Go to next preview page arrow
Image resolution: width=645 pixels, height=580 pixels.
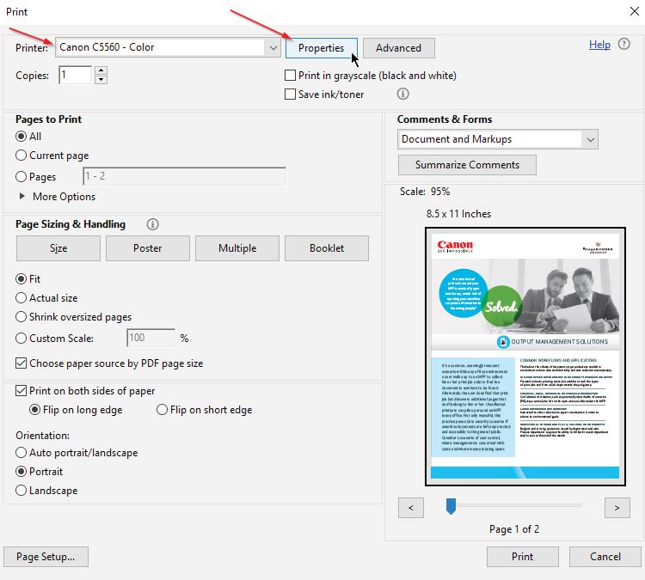[x=617, y=508]
